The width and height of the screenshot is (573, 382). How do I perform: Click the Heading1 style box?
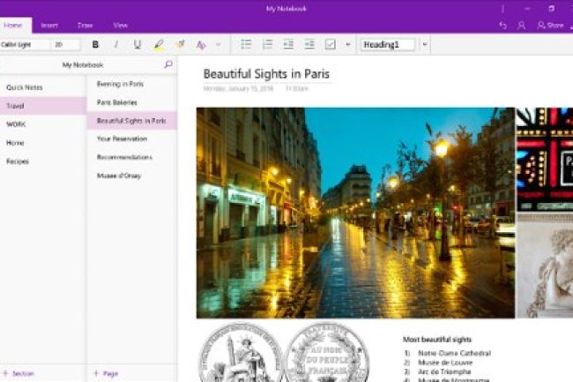[x=388, y=45]
